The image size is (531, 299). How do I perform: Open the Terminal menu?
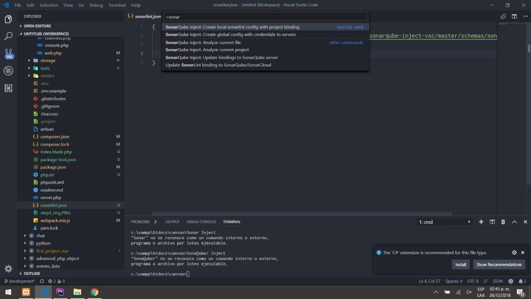117,5
